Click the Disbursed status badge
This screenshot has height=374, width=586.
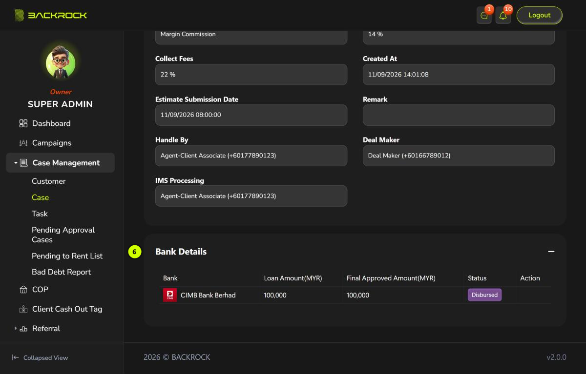coord(484,295)
